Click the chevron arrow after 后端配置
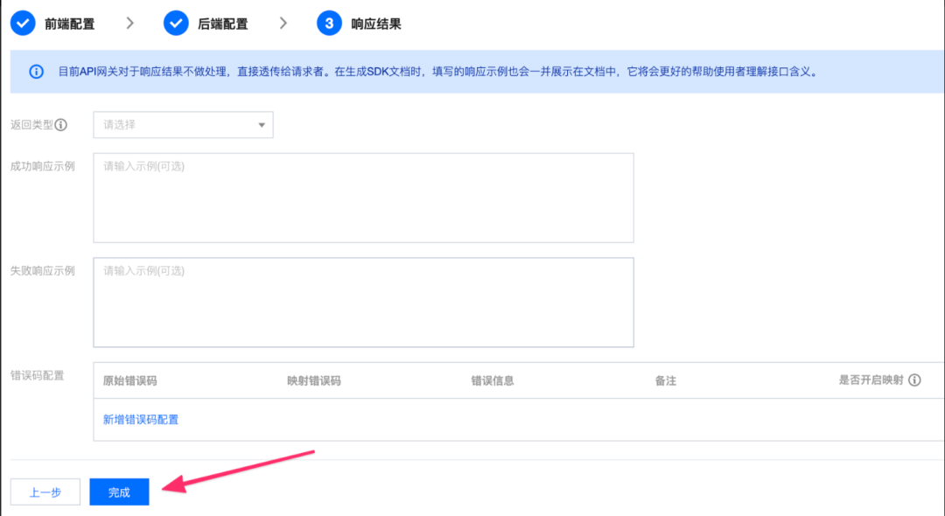The image size is (945, 516). pyautogui.click(x=283, y=24)
